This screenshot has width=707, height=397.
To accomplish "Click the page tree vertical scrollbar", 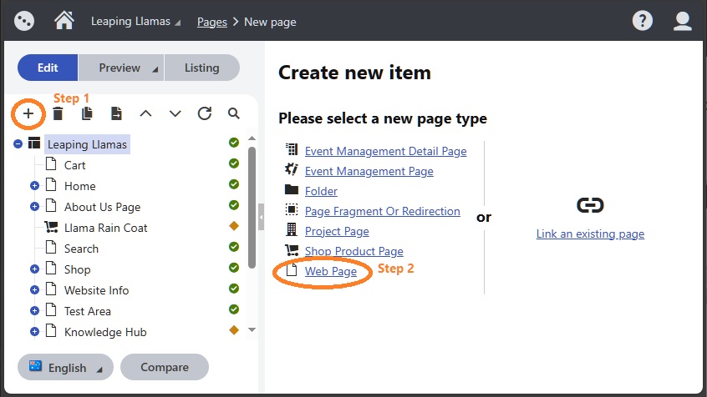I will [x=252, y=207].
